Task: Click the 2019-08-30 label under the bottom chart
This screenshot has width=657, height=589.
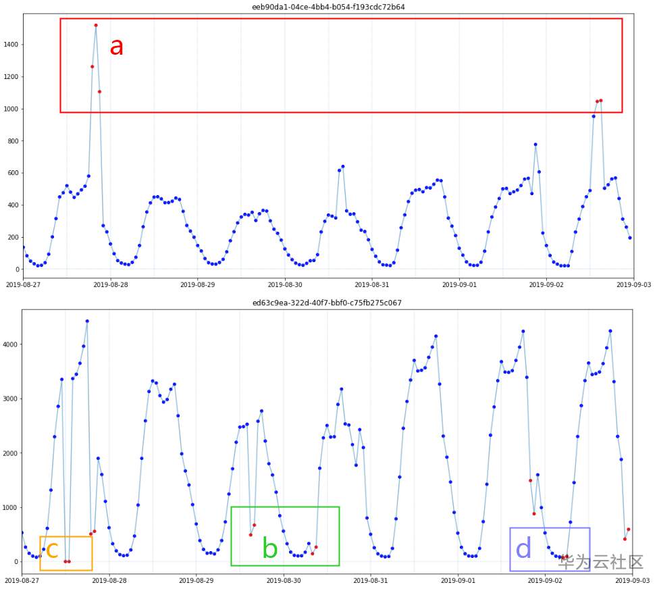Action: pyautogui.click(x=284, y=580)
